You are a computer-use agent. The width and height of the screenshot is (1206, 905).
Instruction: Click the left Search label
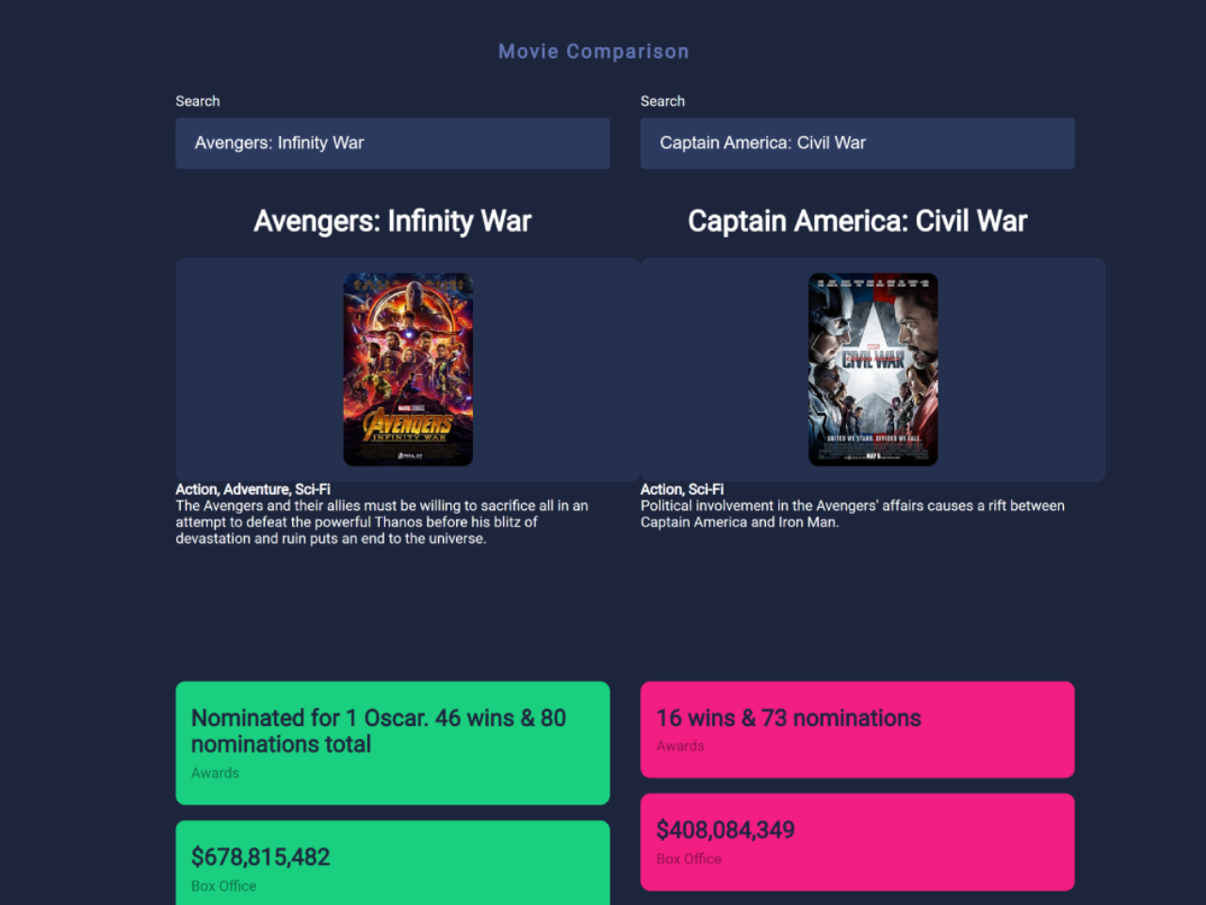click(198, 101)
